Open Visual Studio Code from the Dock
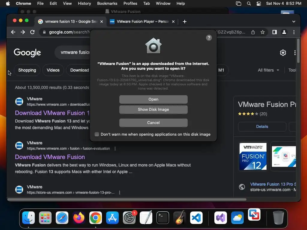Viewport: 307px width, 230px height. [196, 218]
